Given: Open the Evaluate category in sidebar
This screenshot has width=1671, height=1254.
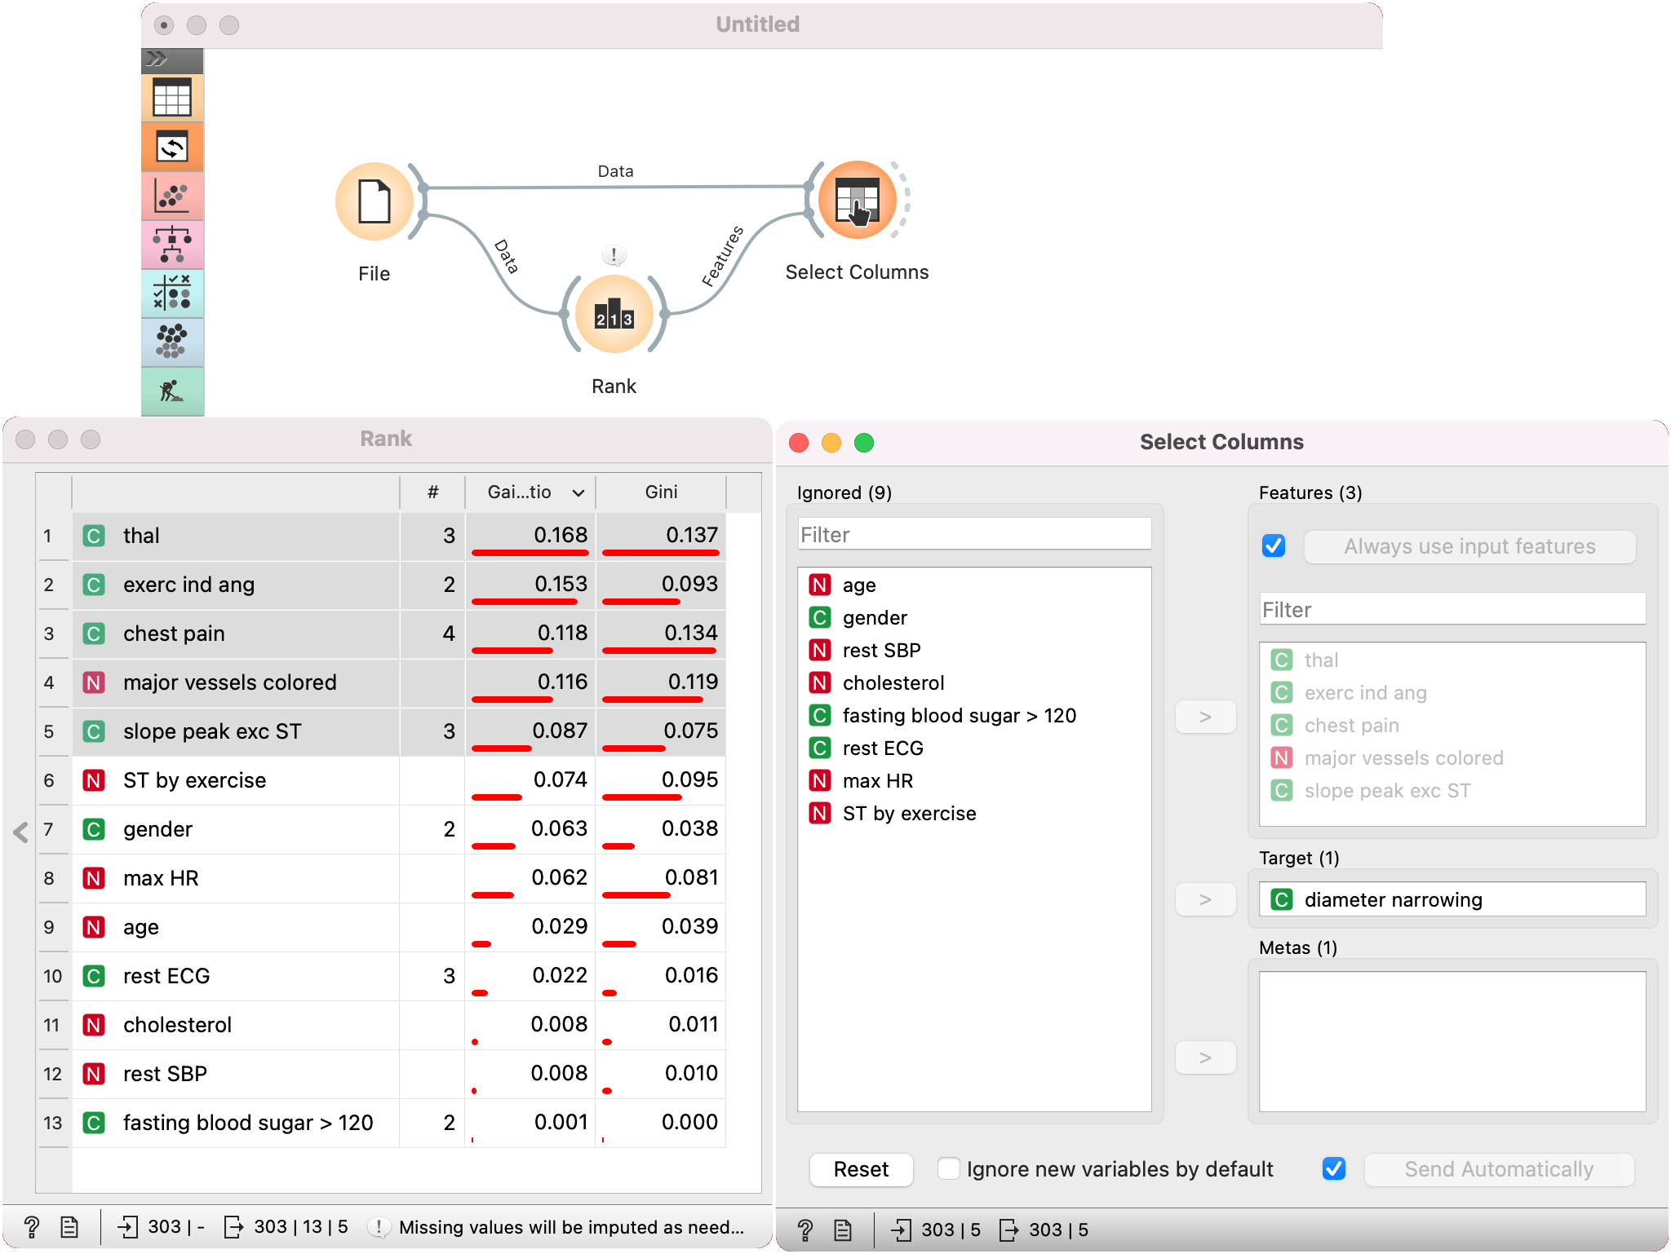Looking at the screenshot, I should tap(172, 294).
